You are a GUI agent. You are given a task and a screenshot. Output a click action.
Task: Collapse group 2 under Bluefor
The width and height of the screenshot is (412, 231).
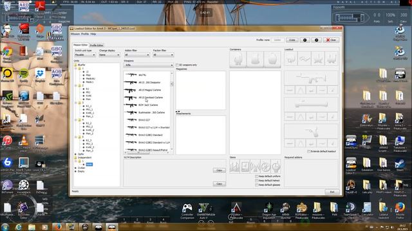coord(76,85)
